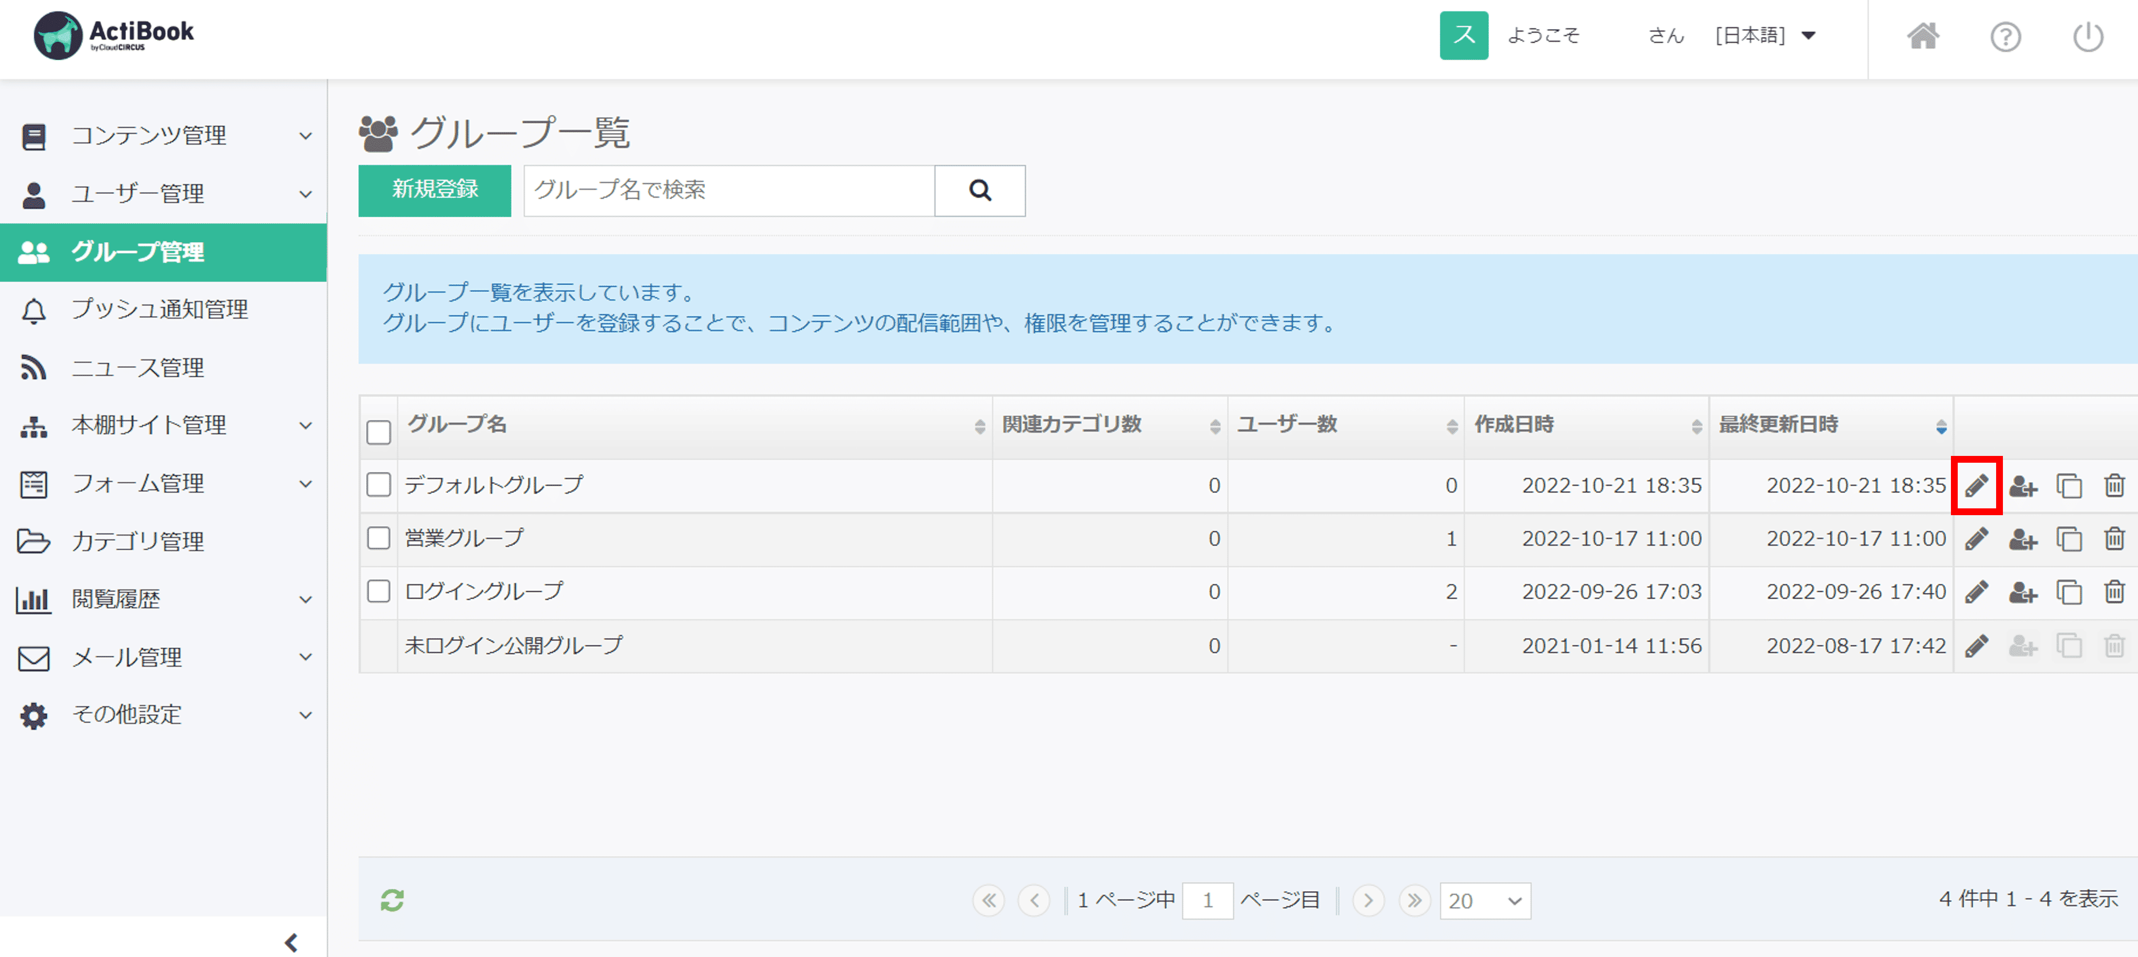Viewport: 2138px width, 957px height.
Task: Sort by 最終更新日時 column header
Action: pyautogui.click(x=1831, y=426)
